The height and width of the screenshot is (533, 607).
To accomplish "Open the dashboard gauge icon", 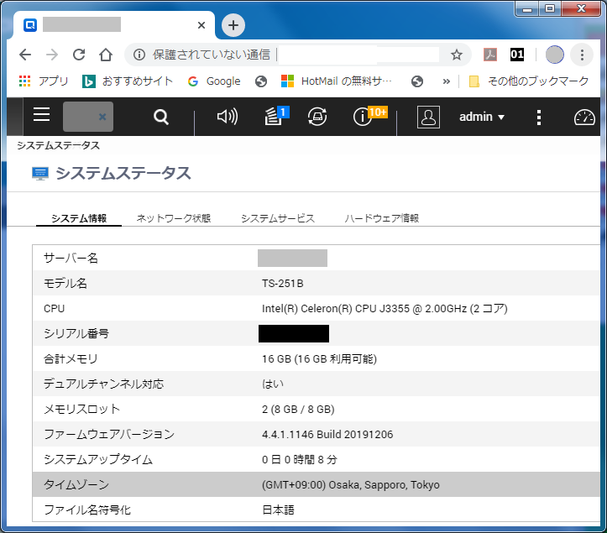I will pyautogui.click(x=584, y=118).
